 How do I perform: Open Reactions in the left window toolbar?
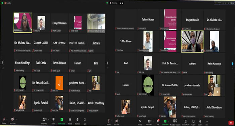coord(77,121)
